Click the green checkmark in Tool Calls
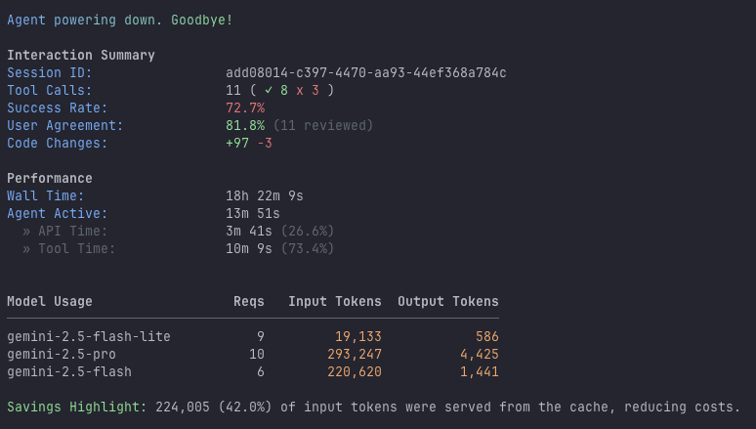The width and height of the screenshot is (756, 429). (x=269, y=91)
